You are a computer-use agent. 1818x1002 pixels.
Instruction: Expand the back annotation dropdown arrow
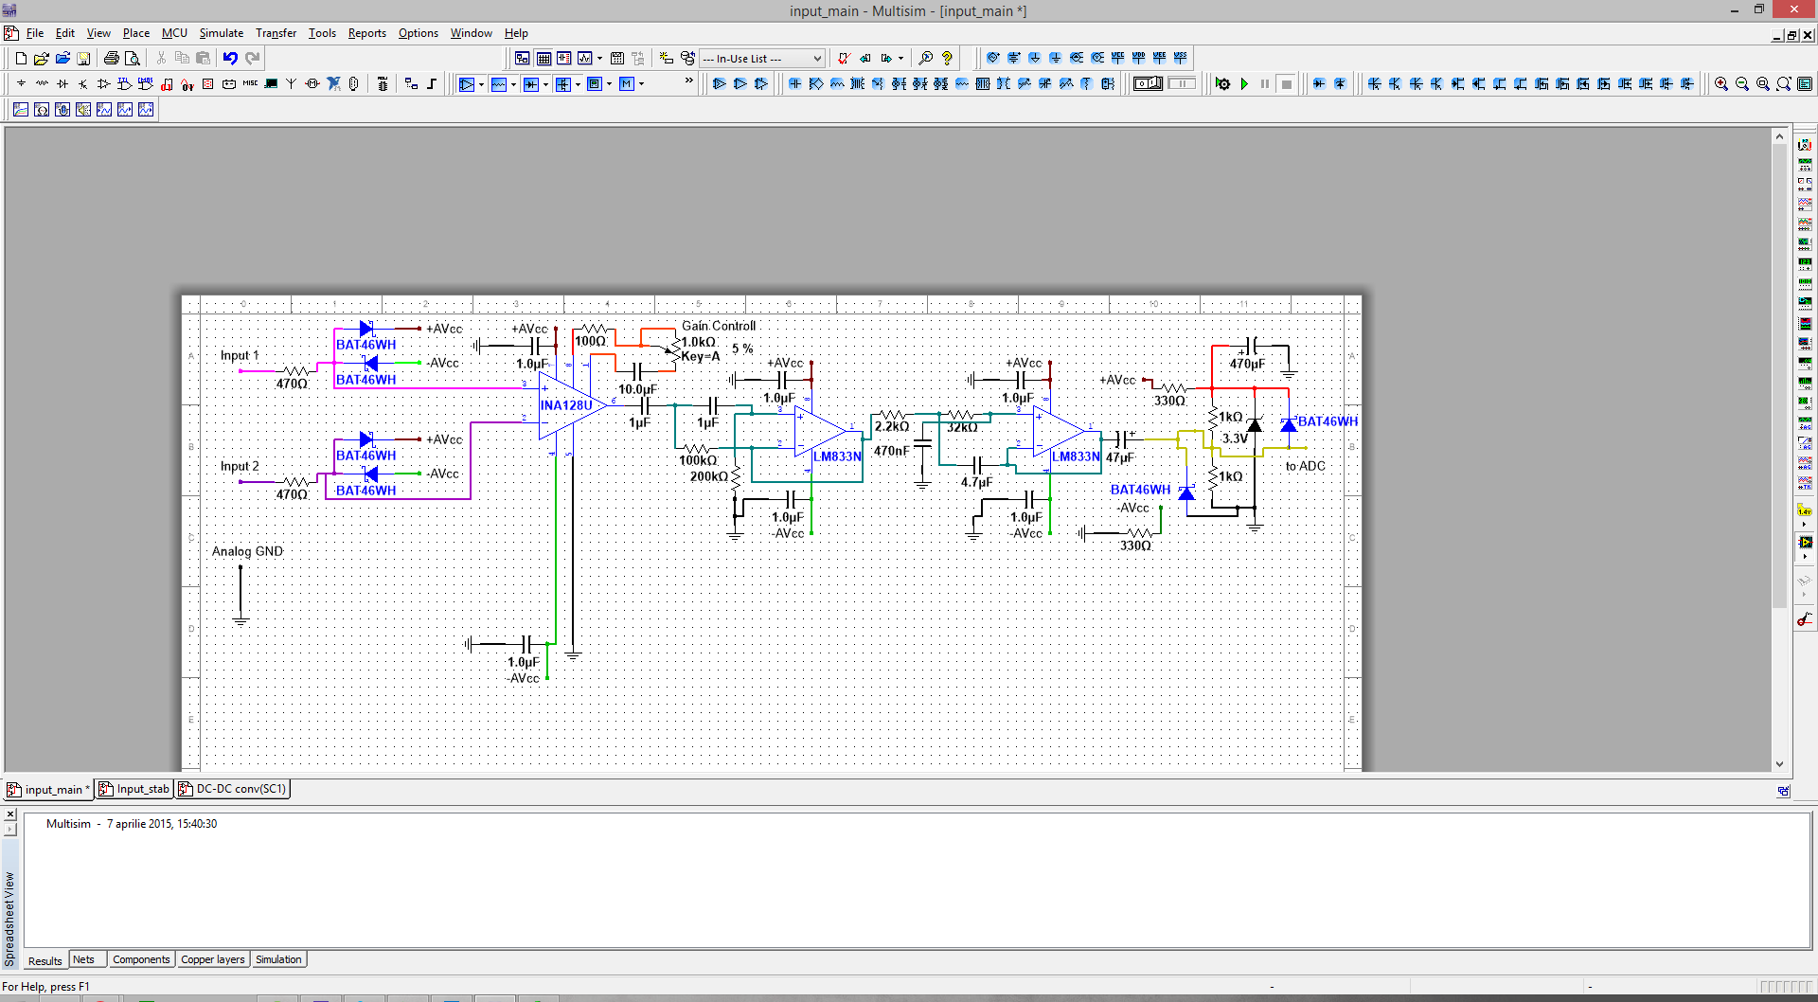tap(900, 59)
